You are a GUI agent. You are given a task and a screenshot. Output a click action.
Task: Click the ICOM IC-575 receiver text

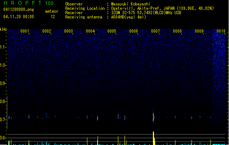click(146, 13)
